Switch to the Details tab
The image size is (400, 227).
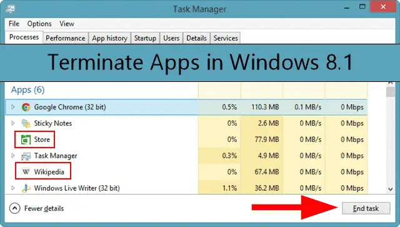click(196, 38)
